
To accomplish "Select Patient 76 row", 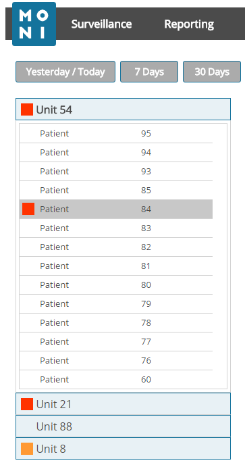I will [x=116, y=360].
